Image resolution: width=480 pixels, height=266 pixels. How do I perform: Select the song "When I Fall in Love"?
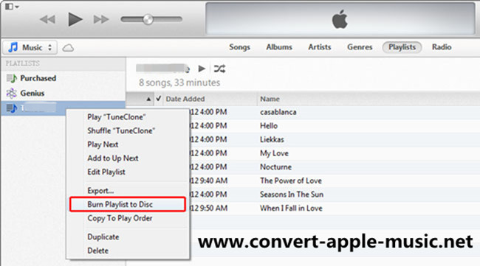click(291, 209)
